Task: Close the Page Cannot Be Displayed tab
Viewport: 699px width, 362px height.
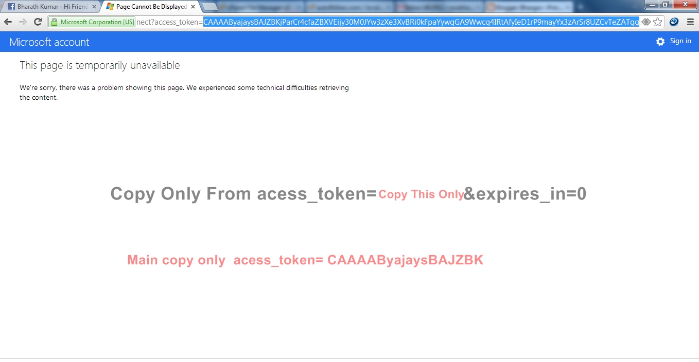Action: click(x=193, y=7)
